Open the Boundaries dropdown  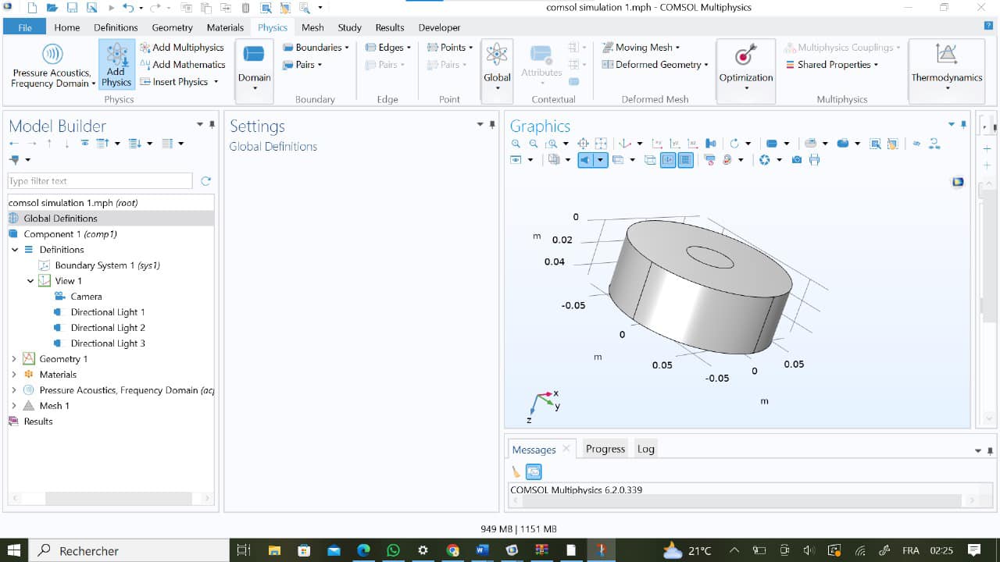pos(316,48)
